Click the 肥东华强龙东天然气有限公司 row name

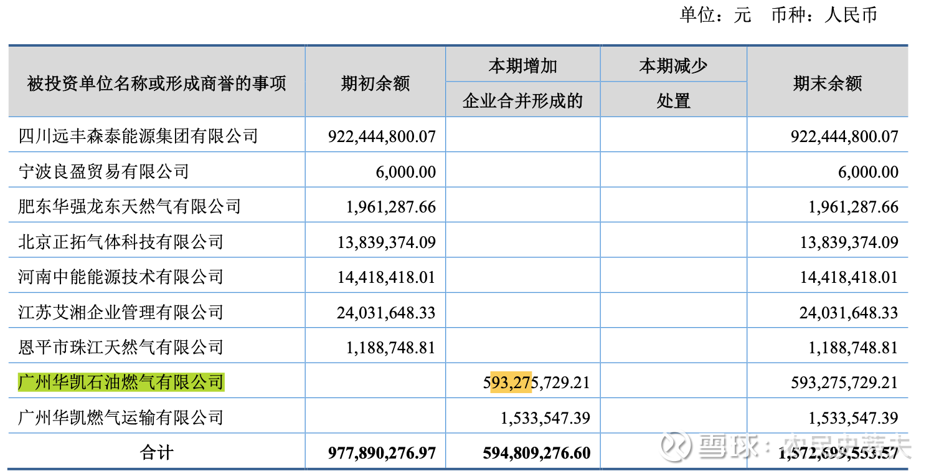tap(130, 206)
